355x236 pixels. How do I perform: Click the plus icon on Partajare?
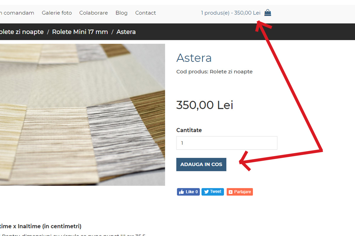pos(231,192)
